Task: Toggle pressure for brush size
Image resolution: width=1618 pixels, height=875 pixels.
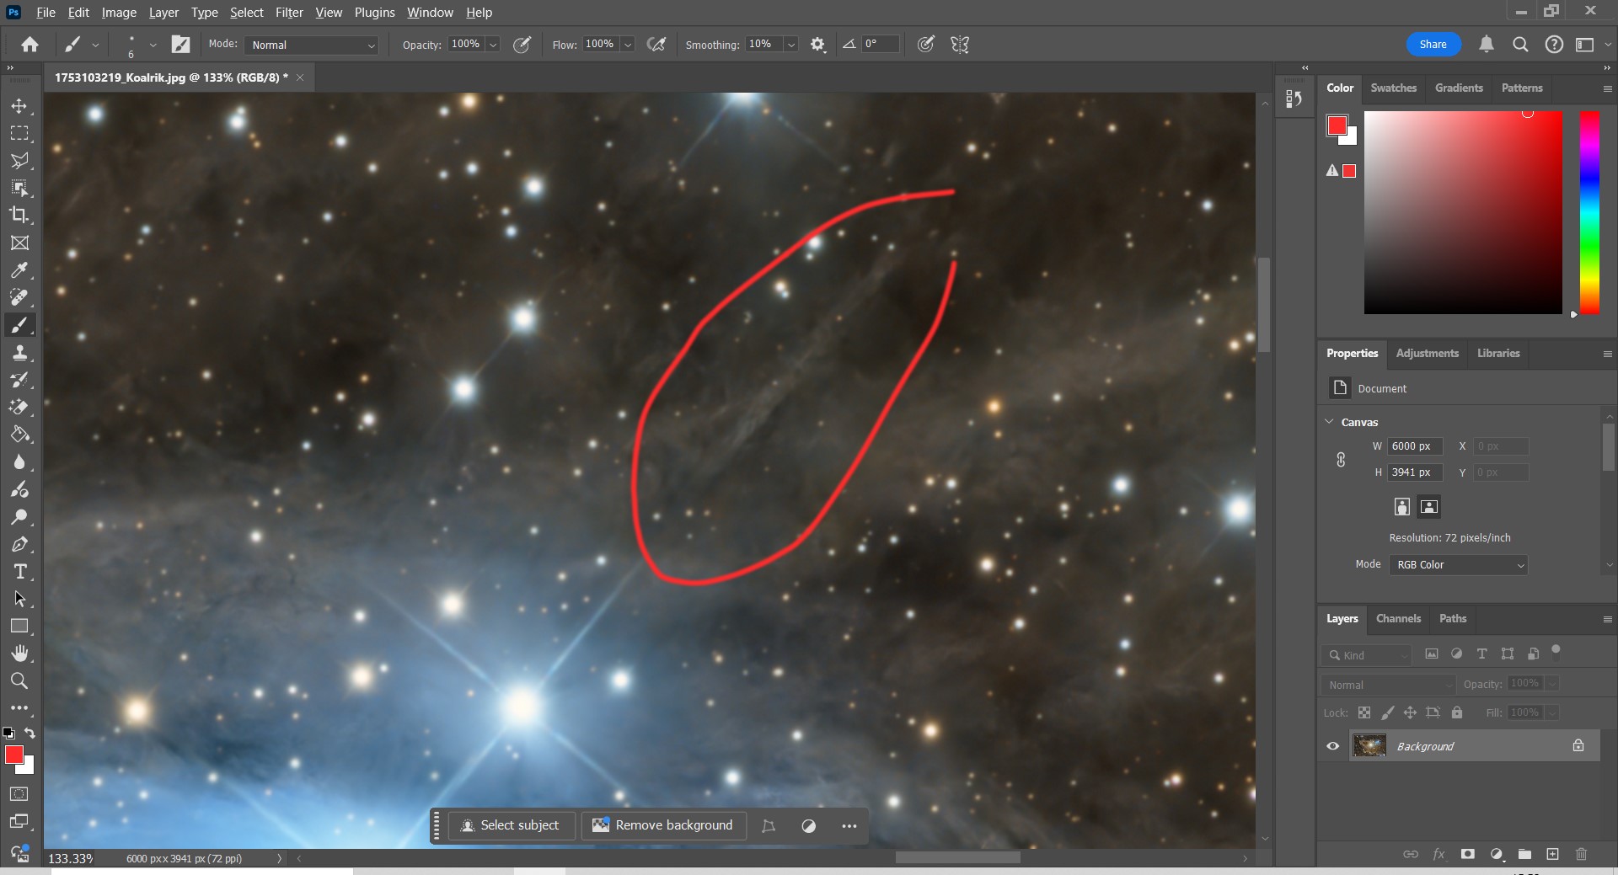Action: click(x=925, y=45)
